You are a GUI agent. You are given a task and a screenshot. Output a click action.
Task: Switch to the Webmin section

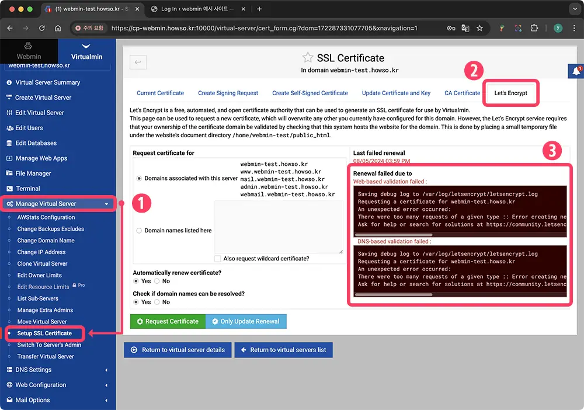click(x=29, y=51)
